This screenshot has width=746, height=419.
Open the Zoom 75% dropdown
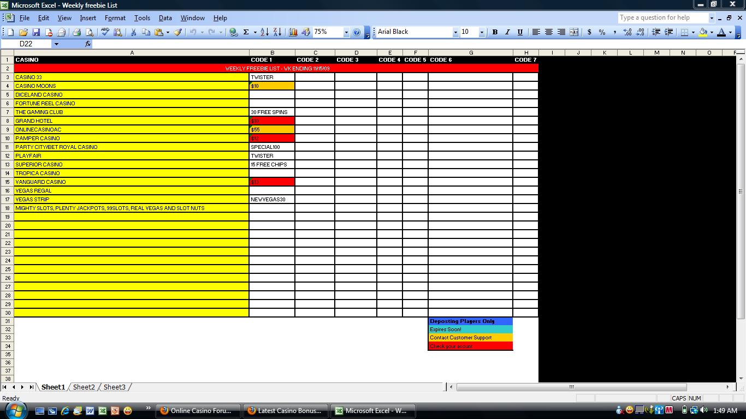tap(346, 32)
